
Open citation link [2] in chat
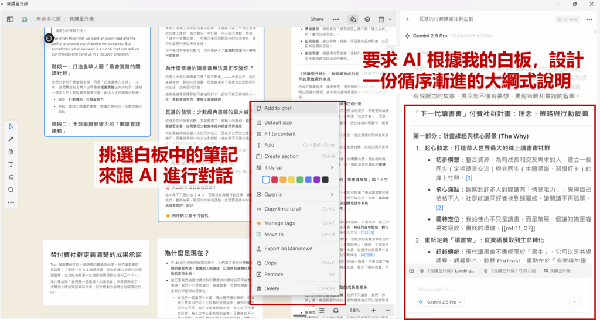439,208
